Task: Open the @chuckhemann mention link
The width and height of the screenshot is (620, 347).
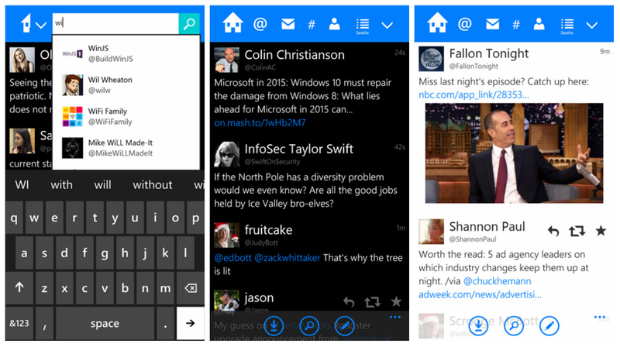Action: coord(497,281)
